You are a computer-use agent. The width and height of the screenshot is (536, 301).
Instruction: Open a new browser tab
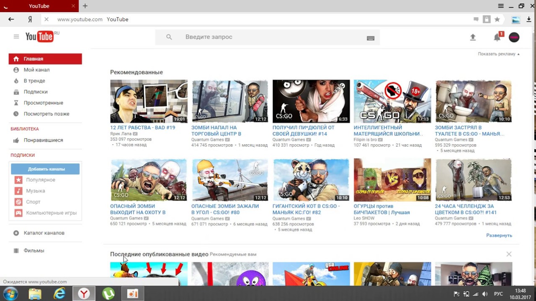(85, 6)
